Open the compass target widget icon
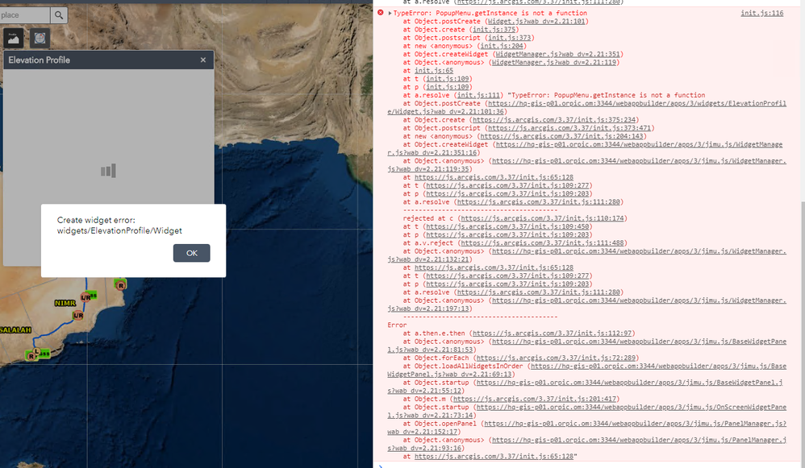Image resolution: width=805 pixels, height=468 pixels. coord(40,38)
